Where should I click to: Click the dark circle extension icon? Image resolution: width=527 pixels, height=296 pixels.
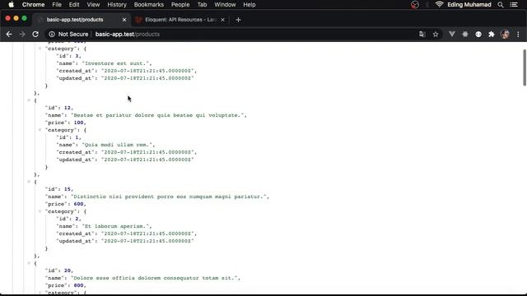[x=478, y=35]
